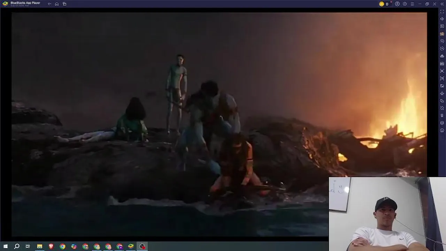Click the volume speaker icon in sidebar
Image resolution: width=446 pixels, height=251 pixels.
point(442,19)
